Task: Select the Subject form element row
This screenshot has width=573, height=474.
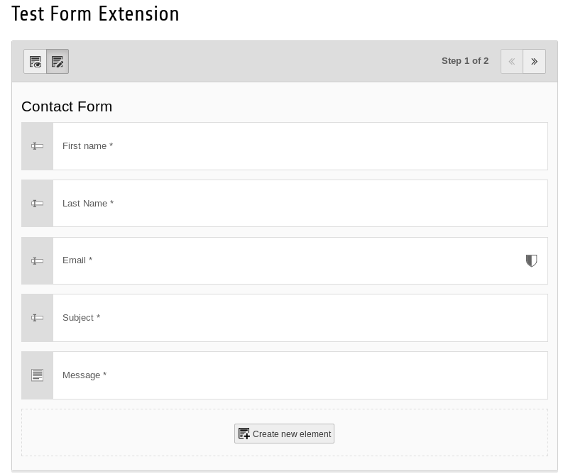Action: pos(298,318)
